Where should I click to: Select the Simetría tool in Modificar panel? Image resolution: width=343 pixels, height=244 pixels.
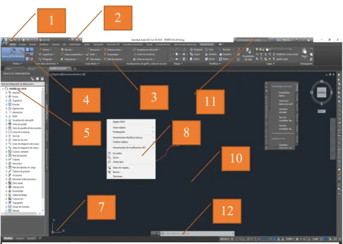pyautogui.click(x=210, y=54)
